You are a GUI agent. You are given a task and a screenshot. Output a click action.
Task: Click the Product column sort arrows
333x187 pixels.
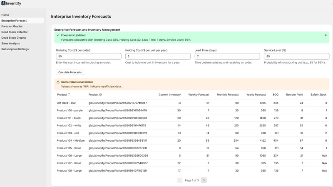[x=69, y=95]
